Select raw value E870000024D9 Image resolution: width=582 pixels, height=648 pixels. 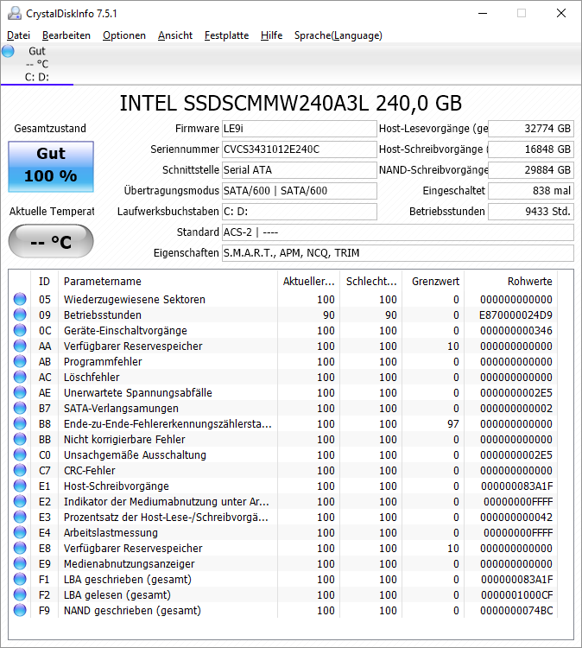(516, 314)
